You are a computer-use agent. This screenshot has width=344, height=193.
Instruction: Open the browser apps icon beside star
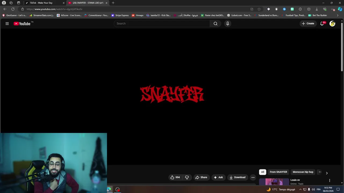[x=252, y=9]
